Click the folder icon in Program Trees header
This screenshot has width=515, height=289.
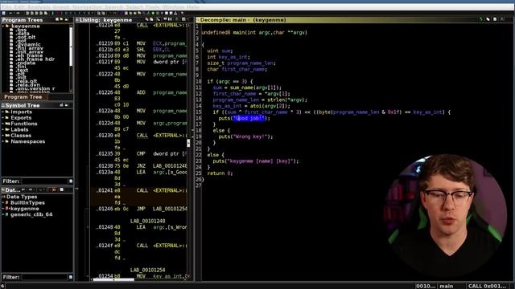coord(61,19)
